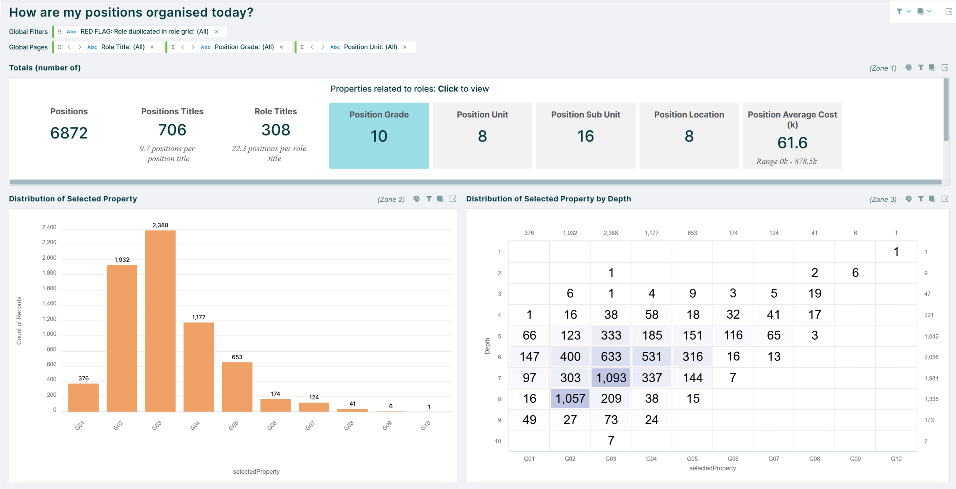This screenshot has width=956, height=489.
Task: Go to next Role Title page
Action: click(x=79, y=47)
